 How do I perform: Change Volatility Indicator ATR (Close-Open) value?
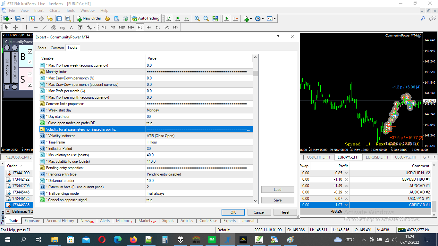[199, 136]
